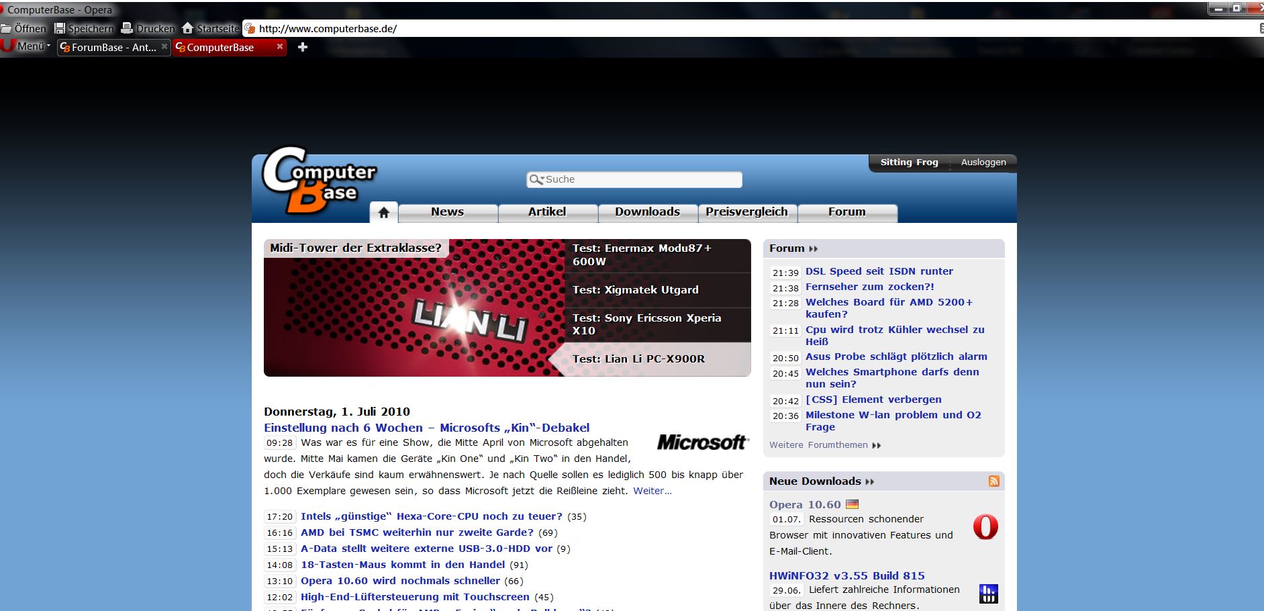Click the Speichern floppy disk icon
Image resolution: width=1264 pixels, height=611 pixels.
60,28
